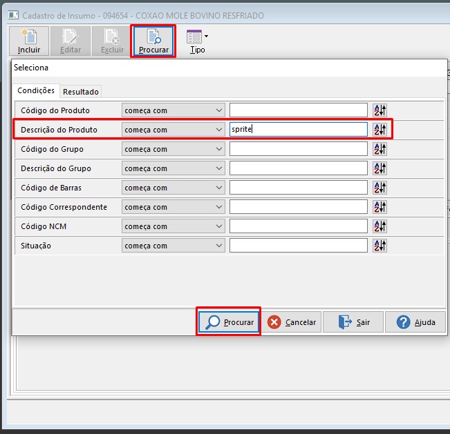The width and height of the screenshot is (450, 434).
Task: Click the Seleciona dialog title
Action: pos(31,68)
